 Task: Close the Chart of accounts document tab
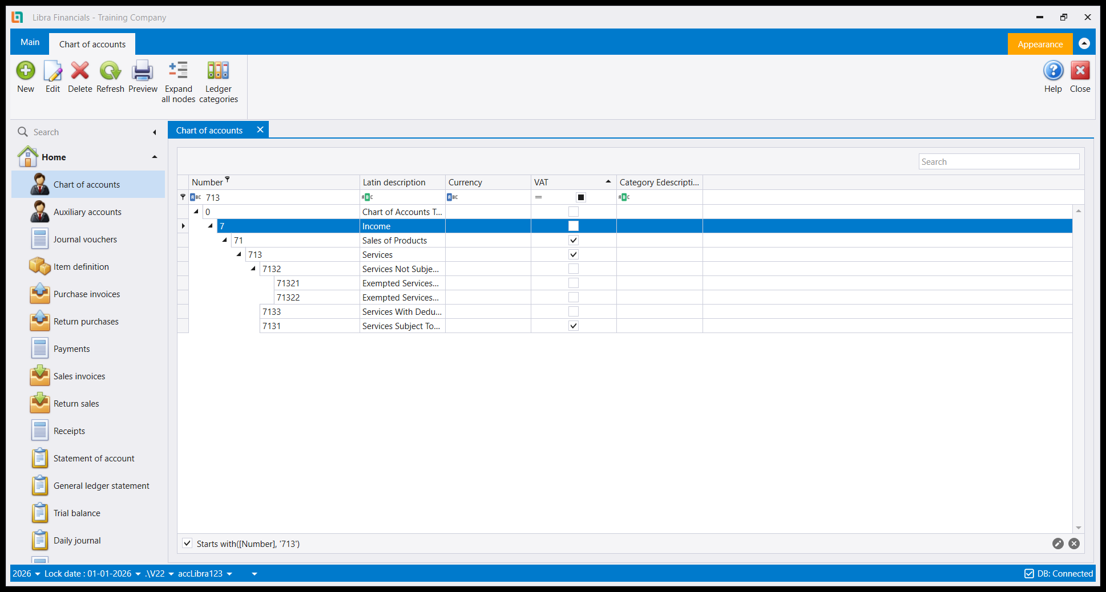tap(260, 129)
